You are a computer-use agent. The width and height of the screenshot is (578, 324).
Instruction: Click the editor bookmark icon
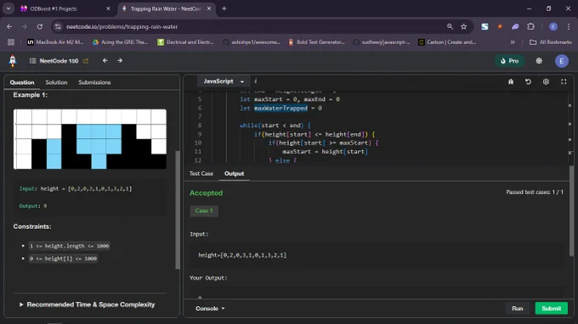click(x=511, y=81)
